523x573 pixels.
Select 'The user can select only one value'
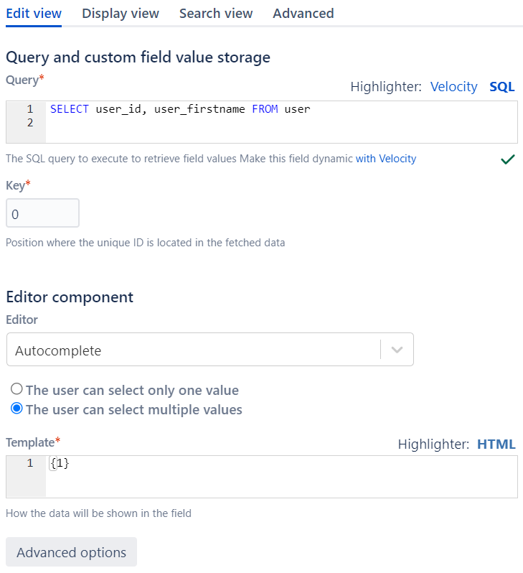(x=17, y=391)
